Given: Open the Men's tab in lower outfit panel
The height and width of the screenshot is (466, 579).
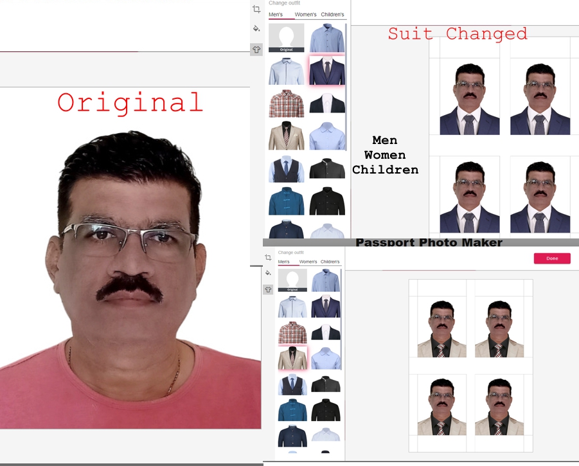Looking at the screenshot, I should [285, 262].
